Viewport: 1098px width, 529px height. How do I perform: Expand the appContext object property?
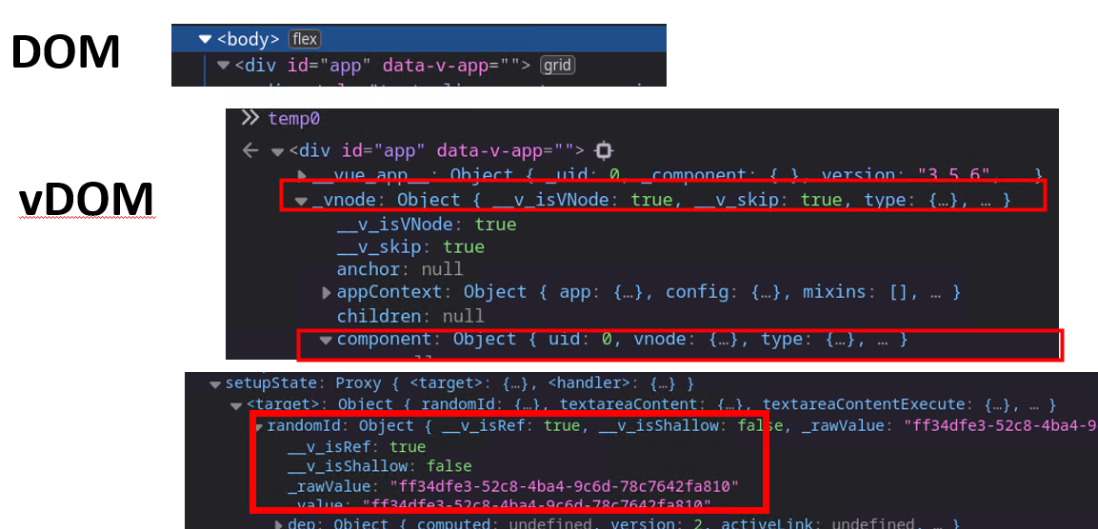tap(328, 292)
